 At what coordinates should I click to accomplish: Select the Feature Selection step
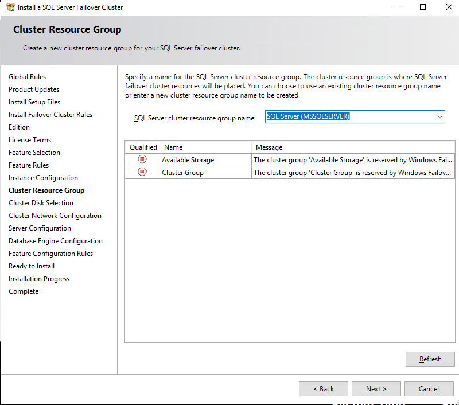34,152
